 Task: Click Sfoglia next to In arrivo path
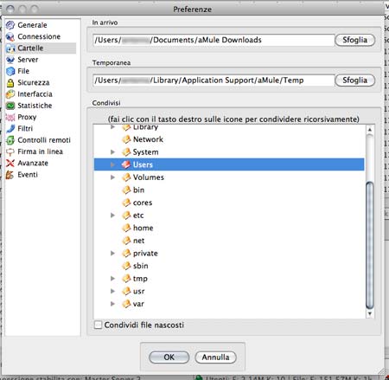pyautogui.click(x=355, y=40)
